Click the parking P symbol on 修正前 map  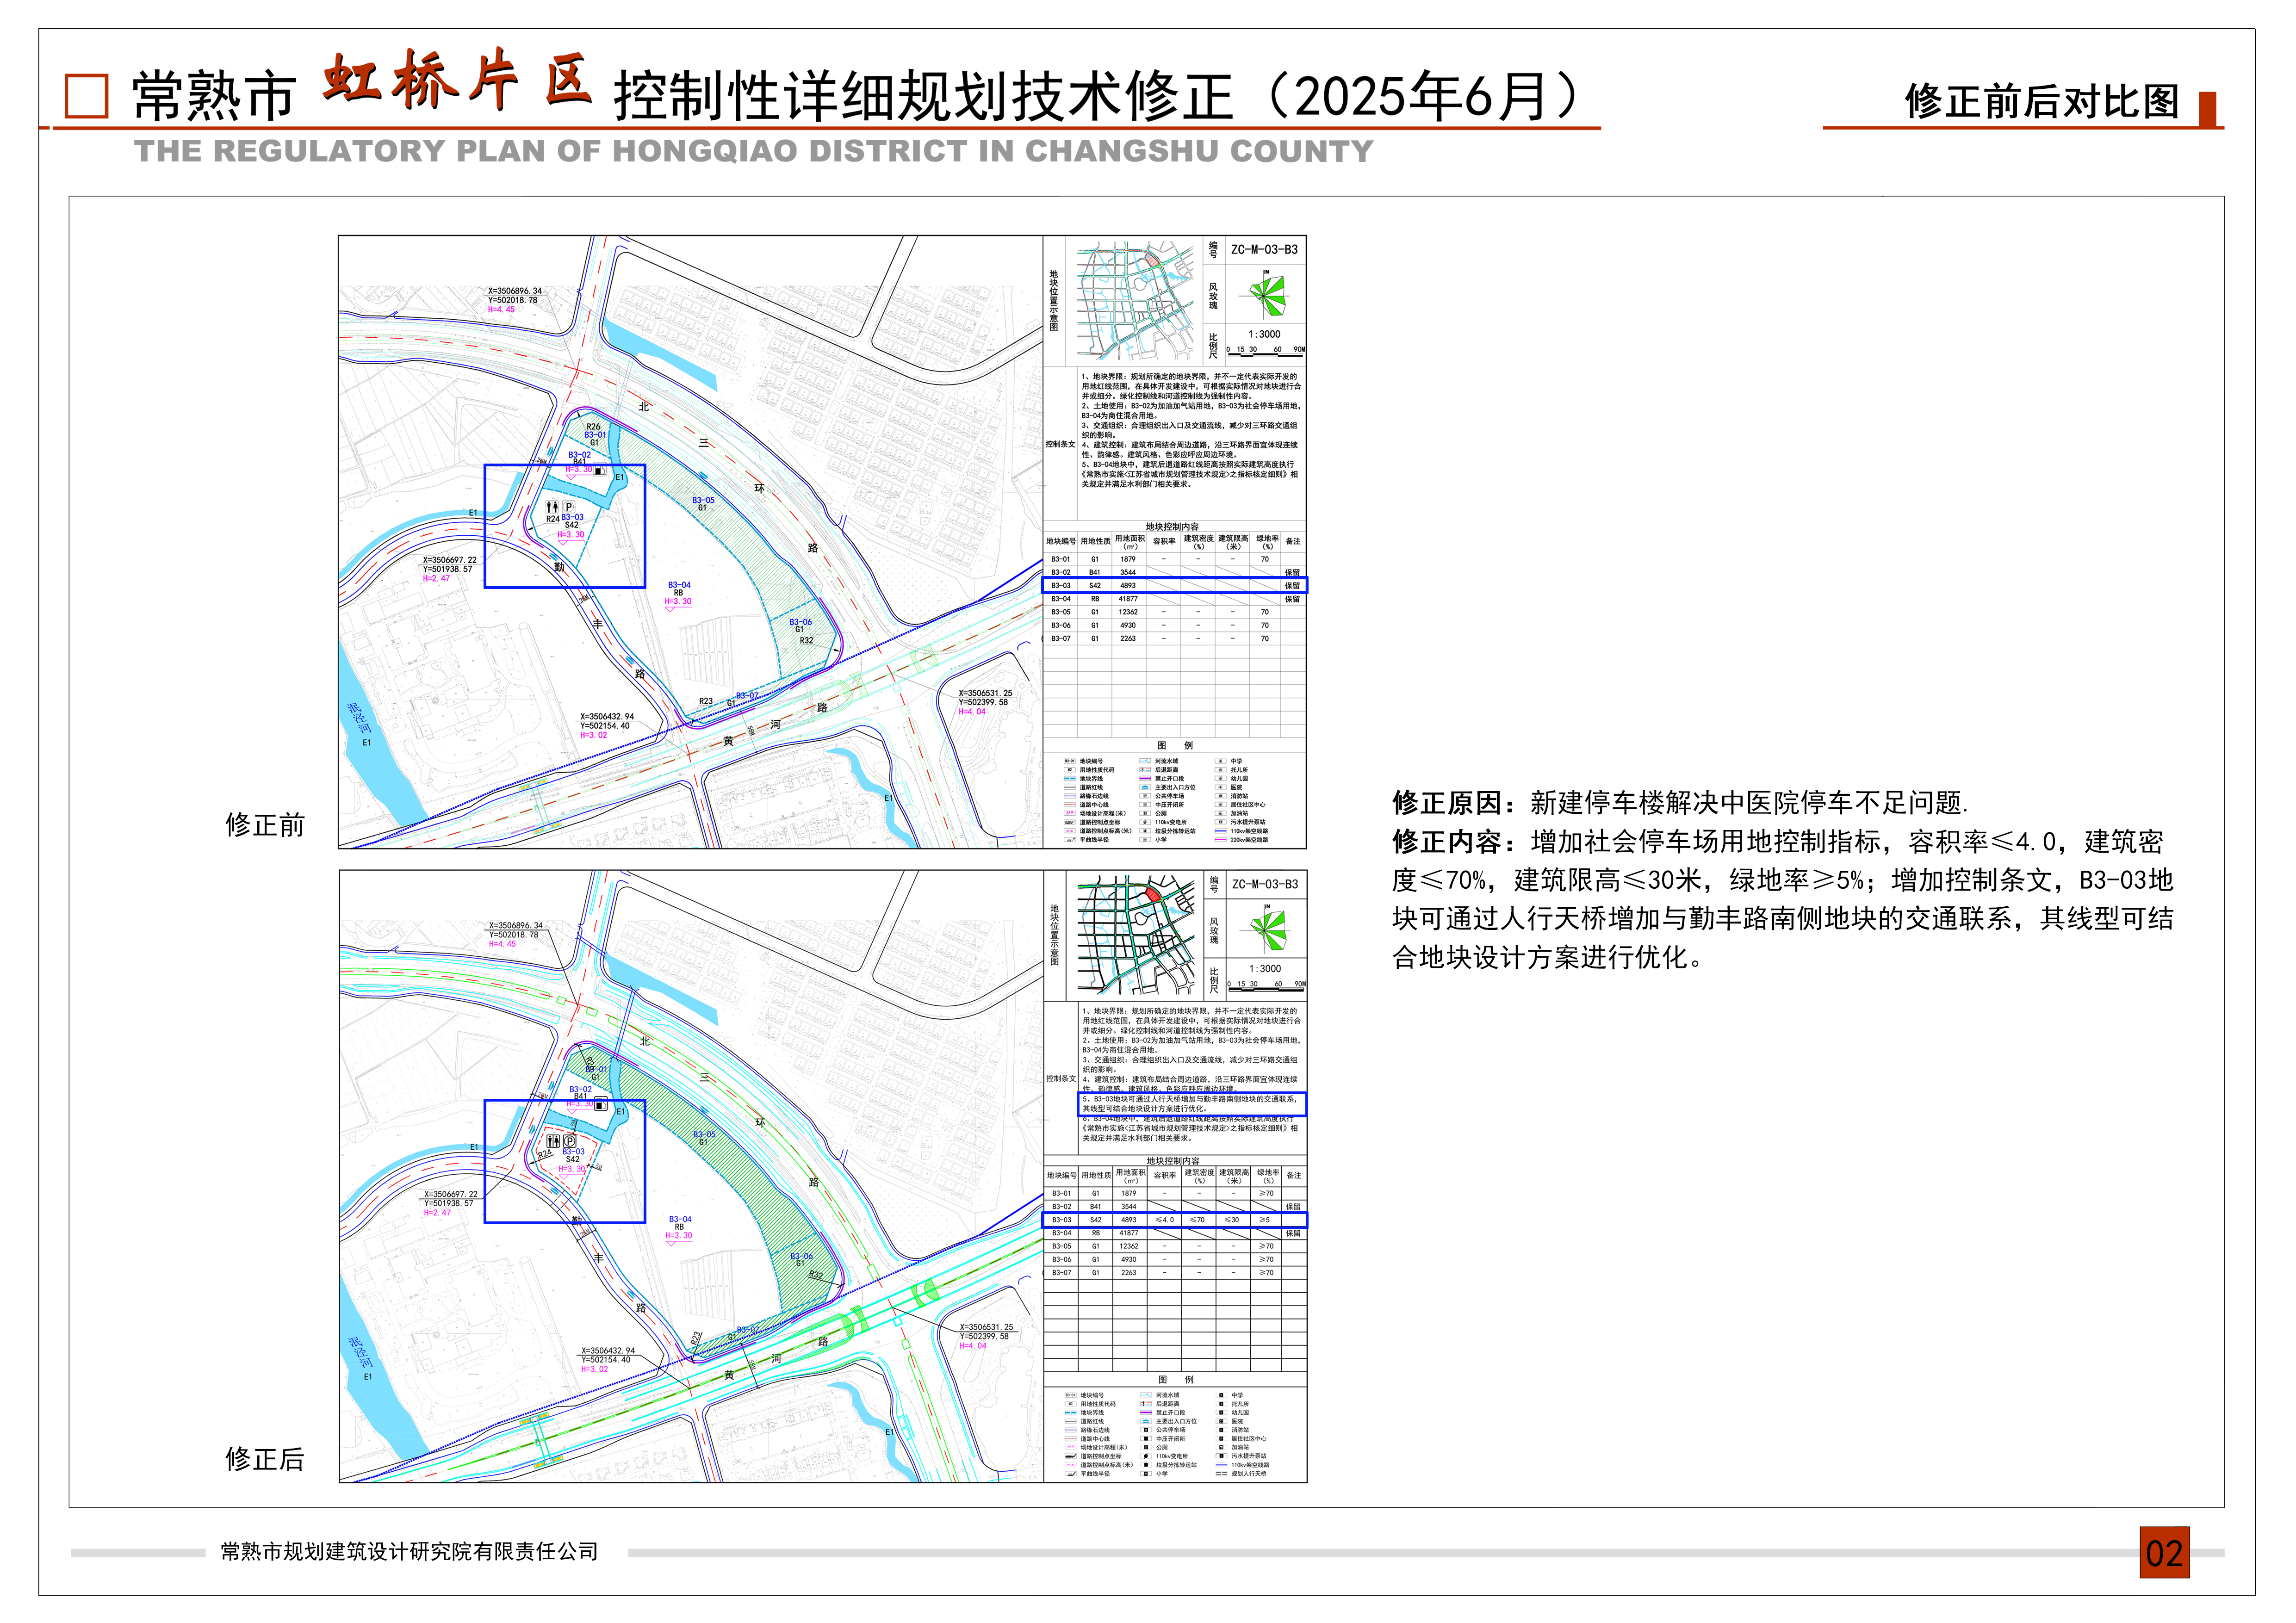tap(569, 507)
